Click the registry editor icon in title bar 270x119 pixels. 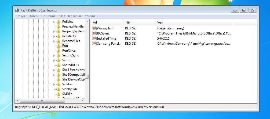tap(17, 10)
